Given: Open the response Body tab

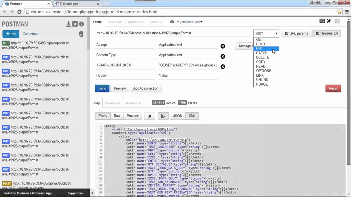Looking at the screenshot, I should coord(96,103).
